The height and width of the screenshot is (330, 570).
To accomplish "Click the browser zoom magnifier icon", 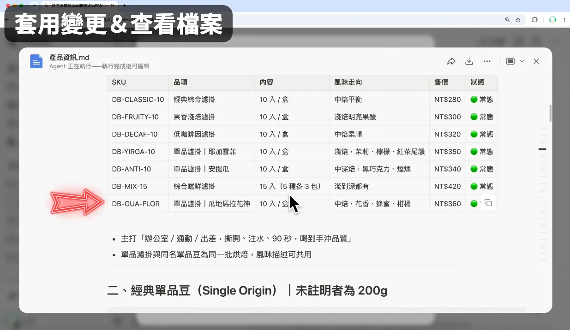I will pos(507,20).
